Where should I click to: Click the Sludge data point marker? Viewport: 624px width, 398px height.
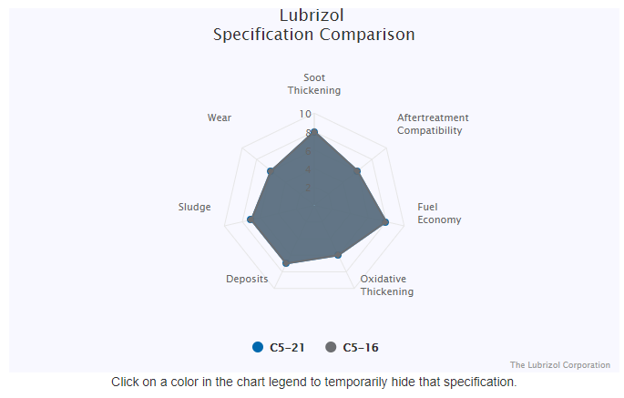point(251,219)
